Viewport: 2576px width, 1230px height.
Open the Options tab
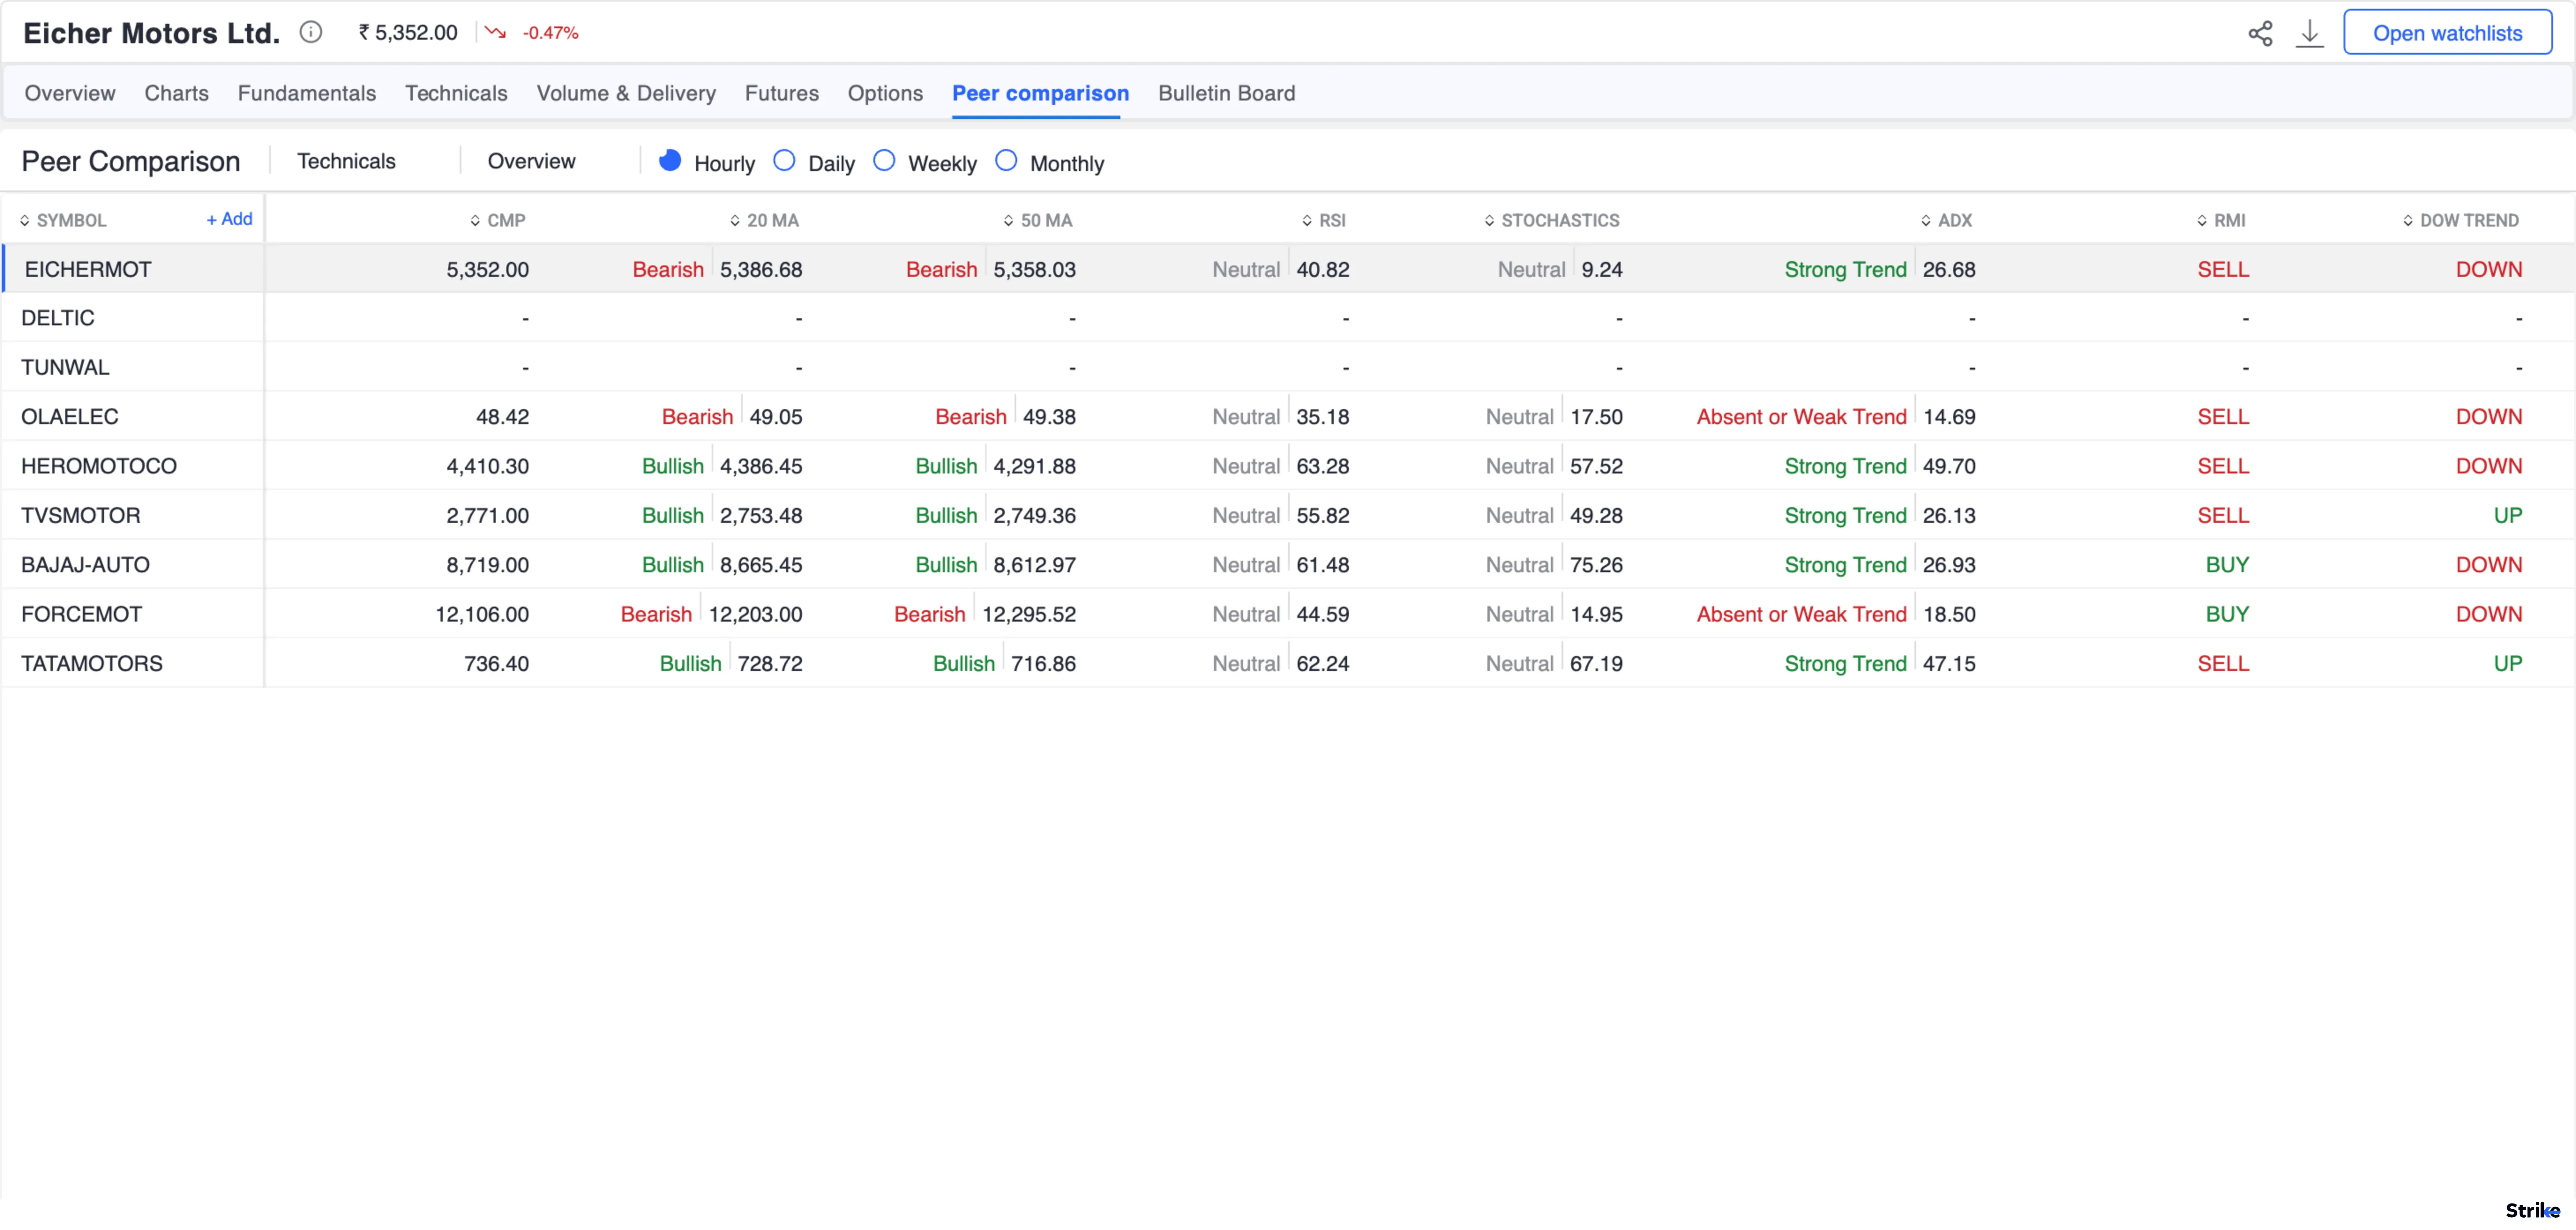point(885,93)
